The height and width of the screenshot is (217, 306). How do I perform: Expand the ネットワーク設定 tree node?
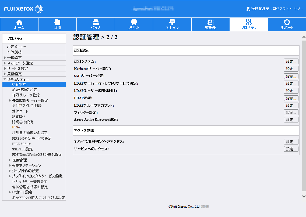[x=5, y=63]
